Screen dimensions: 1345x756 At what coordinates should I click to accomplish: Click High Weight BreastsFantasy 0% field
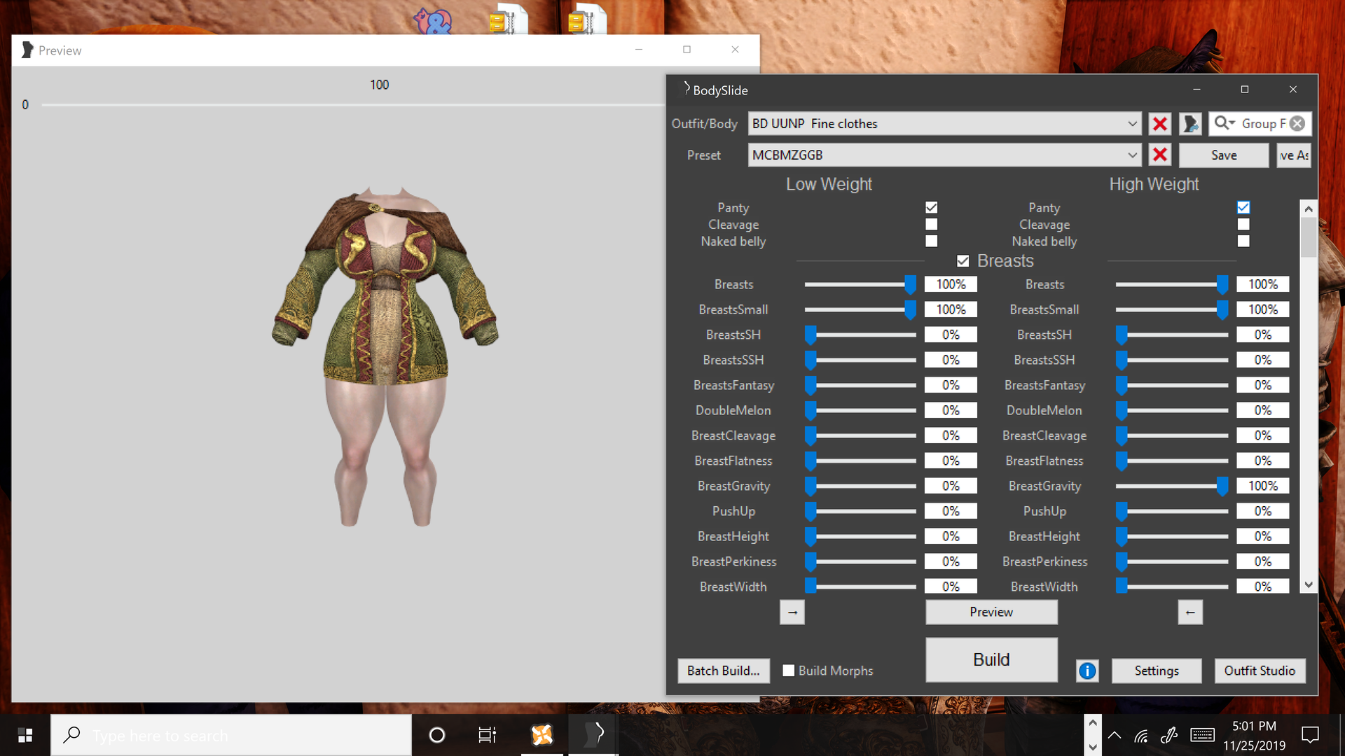1262,385
